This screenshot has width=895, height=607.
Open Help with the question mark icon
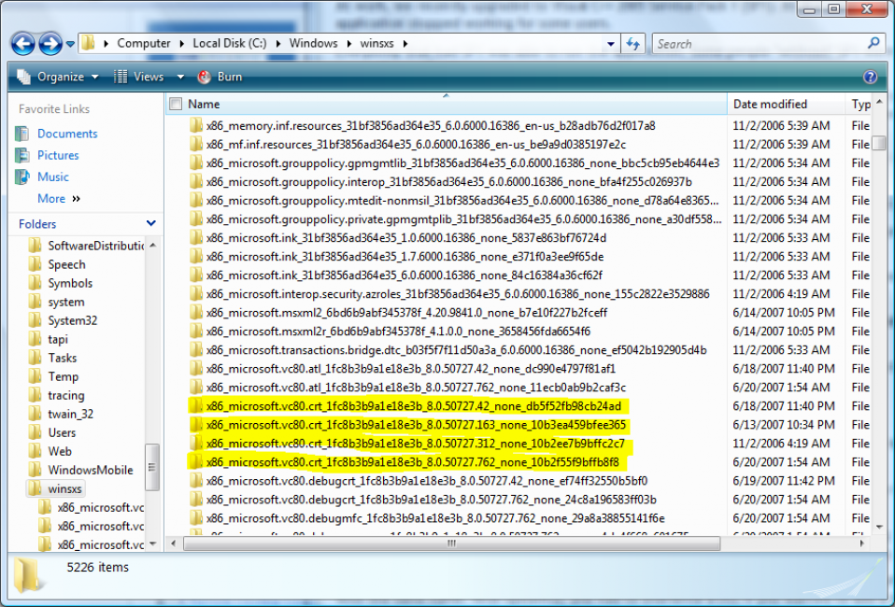pyautogui.click(x=870, y=77)
